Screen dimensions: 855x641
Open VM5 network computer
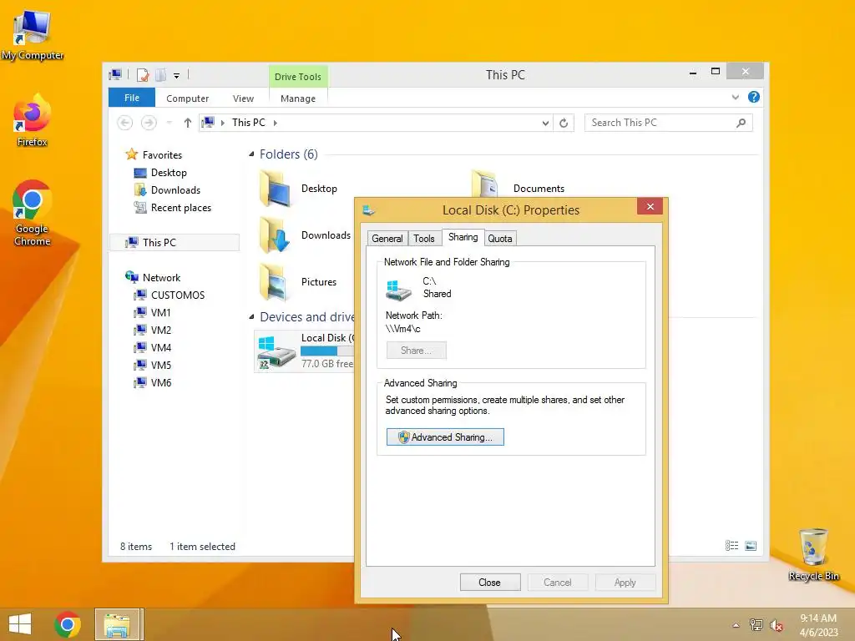[x=160, y=365]
